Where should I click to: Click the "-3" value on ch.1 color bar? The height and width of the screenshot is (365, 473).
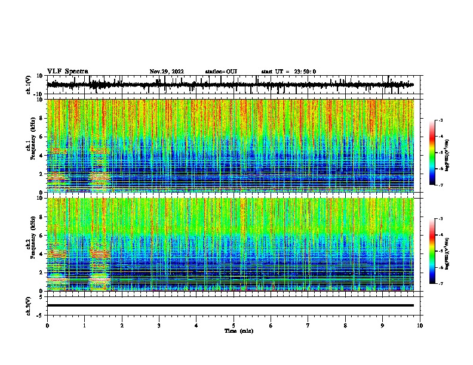[440, 120]
